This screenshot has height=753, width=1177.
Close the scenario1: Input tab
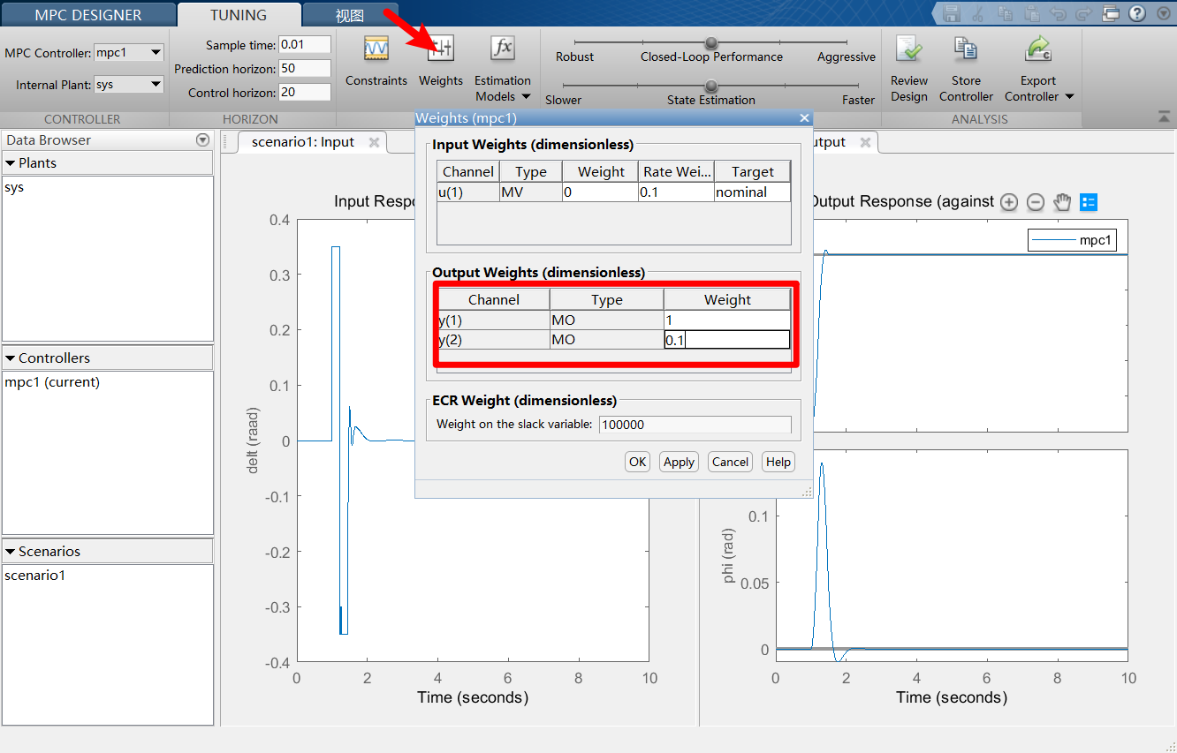[374, 142]
